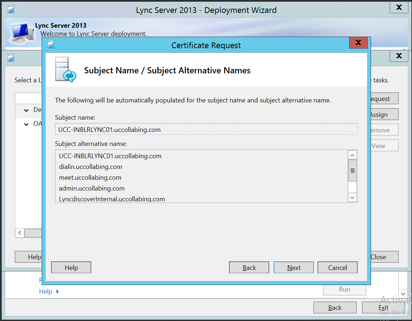412x321 pixels.
Task: Click the View button in Certificate Wizard
Action: [x=384, y=146]
